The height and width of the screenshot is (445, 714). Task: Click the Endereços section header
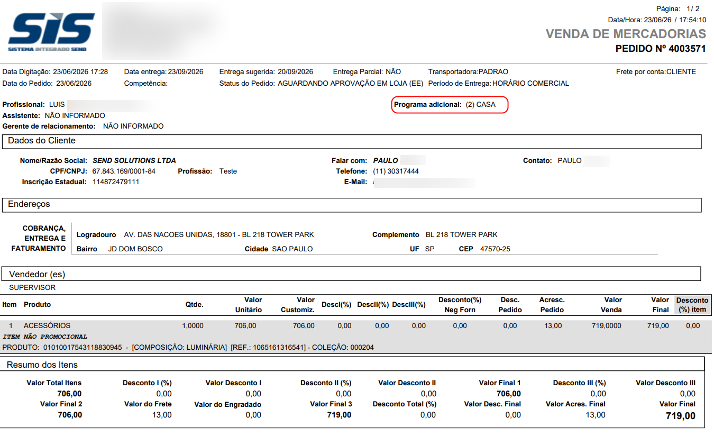tap(352, 205)
